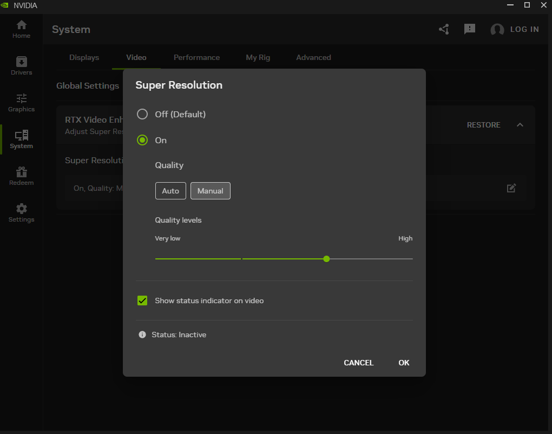The height and width of the screenshot is (434, 552).
Task: Click the edit icon for Super Resolution
Action: coord(511,188)
